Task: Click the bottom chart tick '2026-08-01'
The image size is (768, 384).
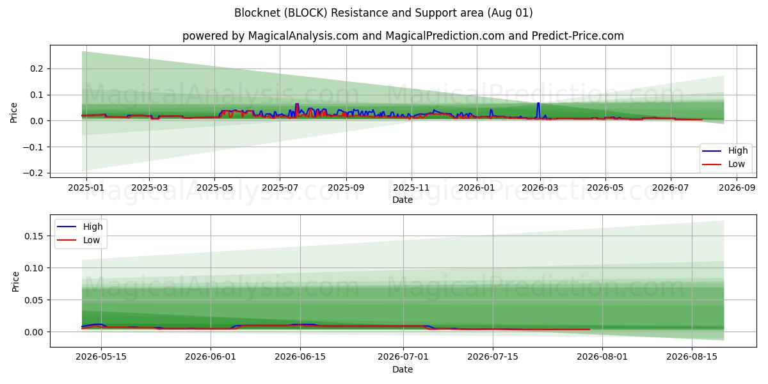Action: (602, 358)
